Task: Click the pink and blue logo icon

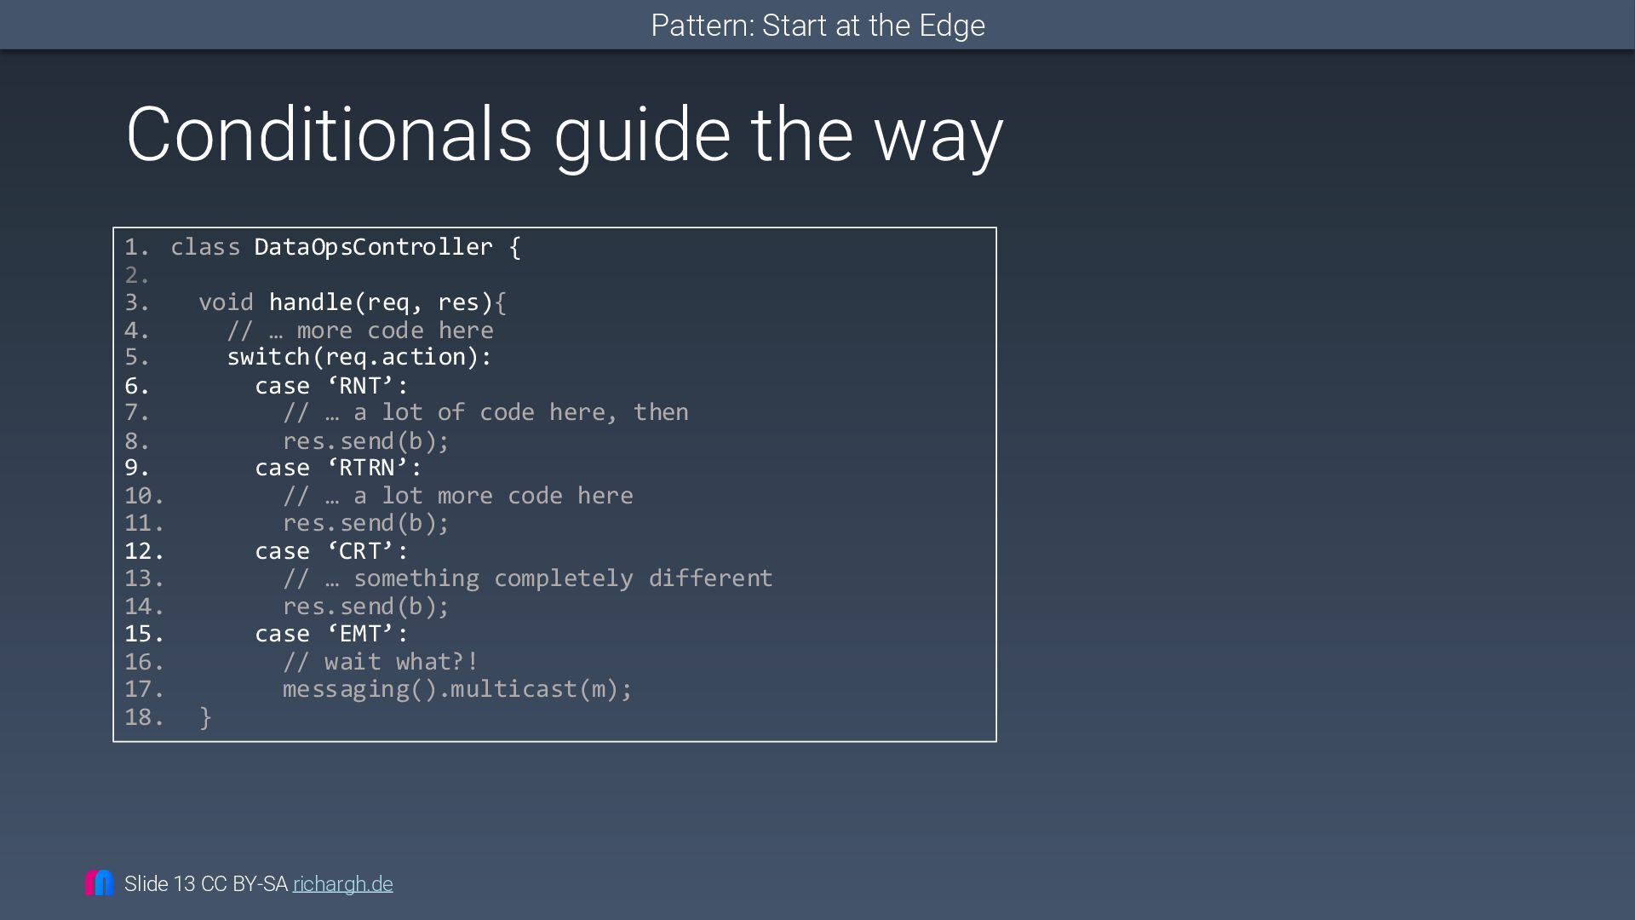Action: pos(99,883)
